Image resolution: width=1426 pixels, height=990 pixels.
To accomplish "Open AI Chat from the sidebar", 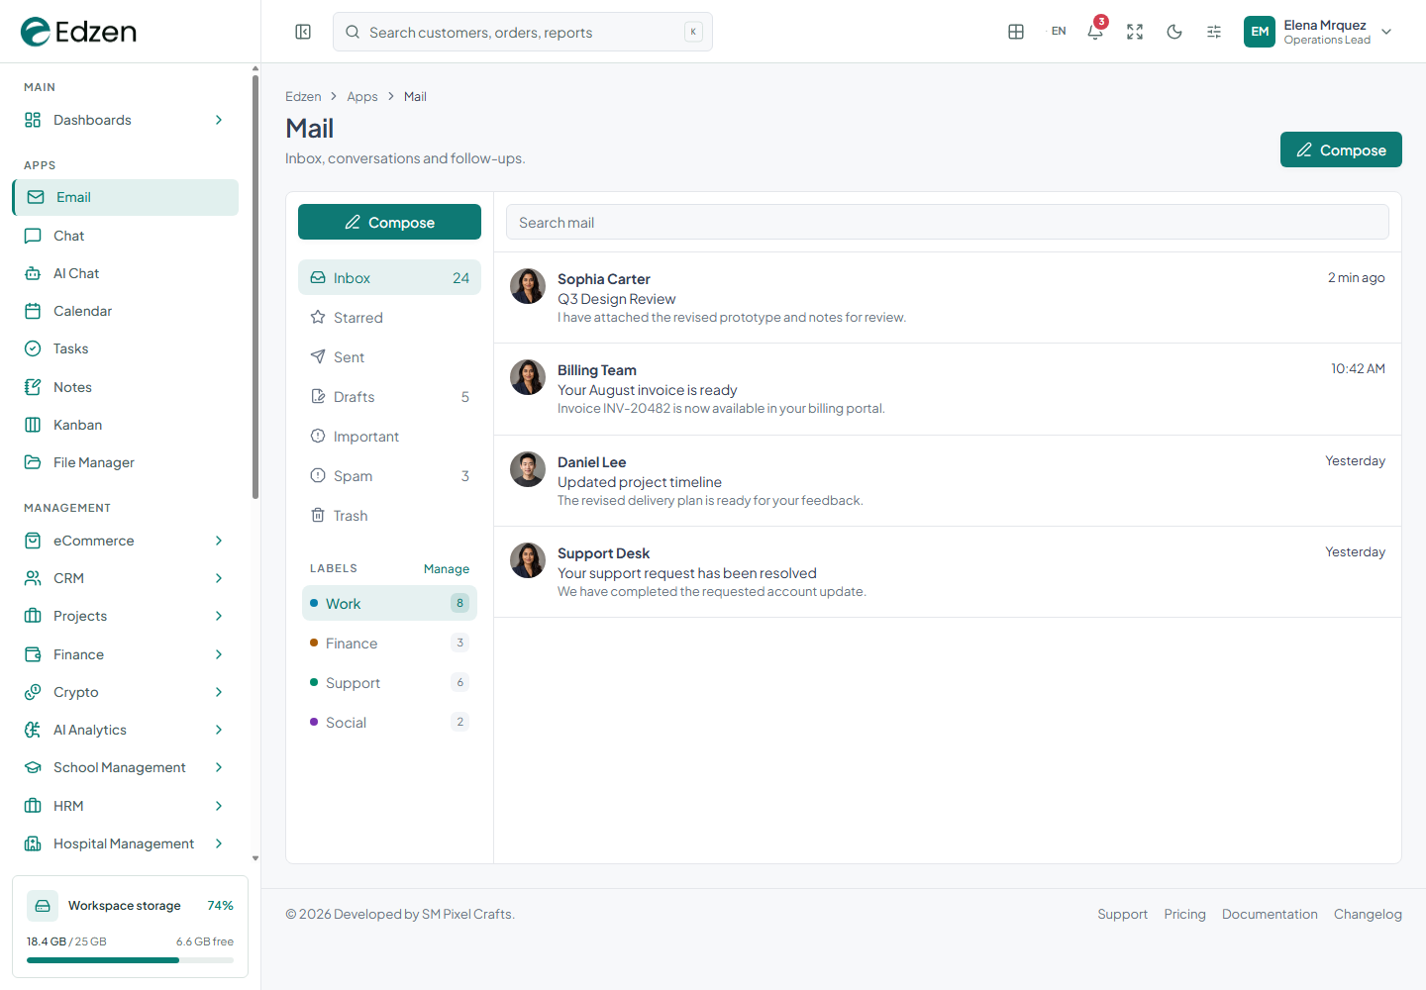I will tap(125, 273).
